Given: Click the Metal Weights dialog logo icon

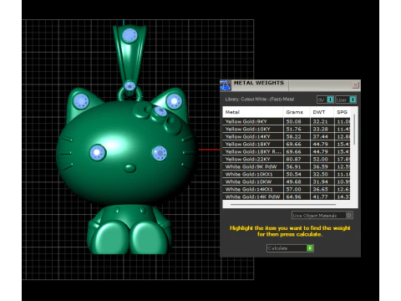Looking at the screenshot, I should click(x=226, y=85).
